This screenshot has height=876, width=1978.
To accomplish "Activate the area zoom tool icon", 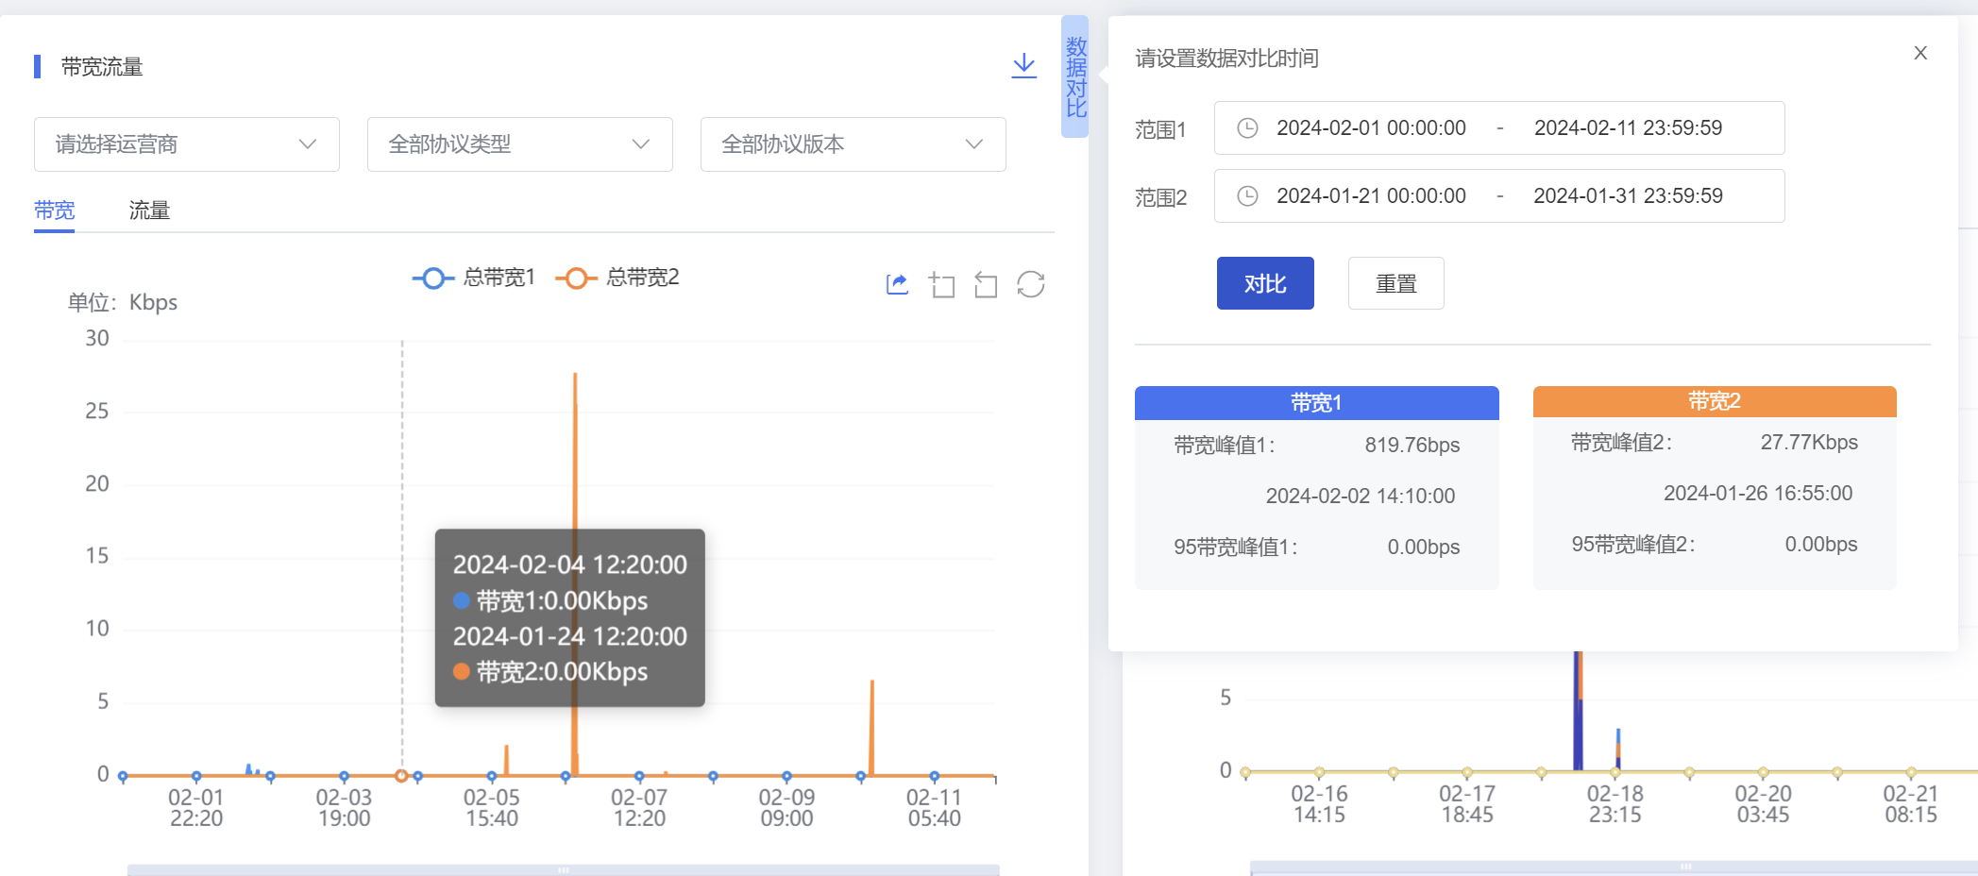I will [941, 284].
